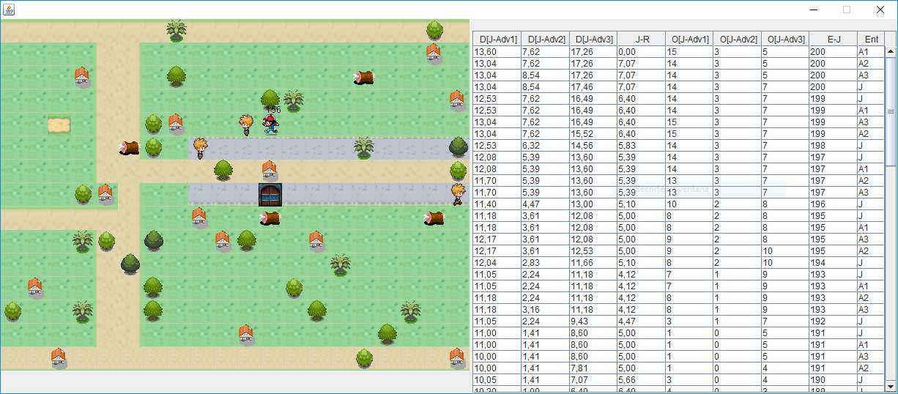
Task: Select the 10,05 cell
Action: [x=497, y=380]
